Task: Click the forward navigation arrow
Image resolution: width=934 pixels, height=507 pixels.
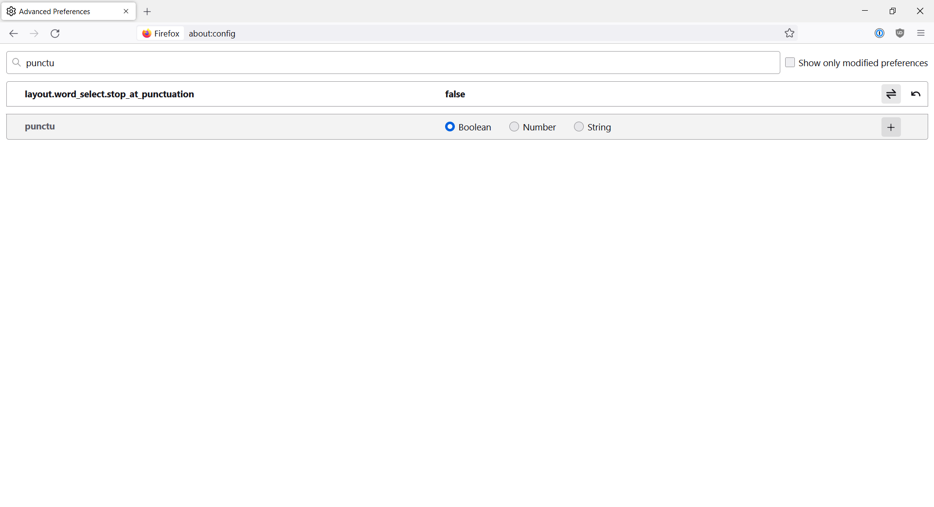Action: click(x=34, y=33)
